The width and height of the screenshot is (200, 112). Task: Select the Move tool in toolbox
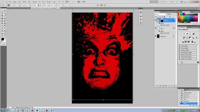click(x=5, y=11)
